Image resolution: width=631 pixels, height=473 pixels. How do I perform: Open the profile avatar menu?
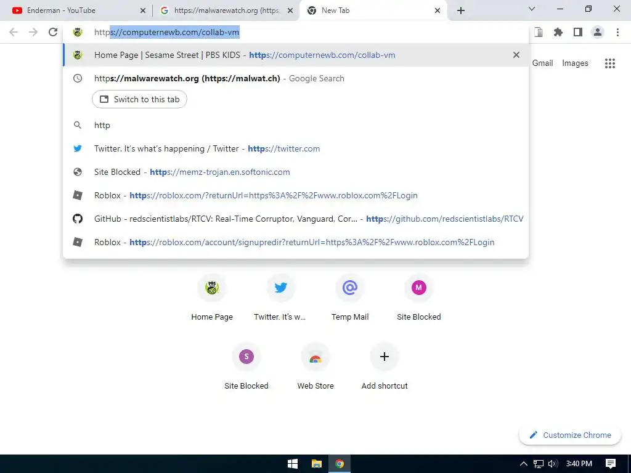point(598,32)
